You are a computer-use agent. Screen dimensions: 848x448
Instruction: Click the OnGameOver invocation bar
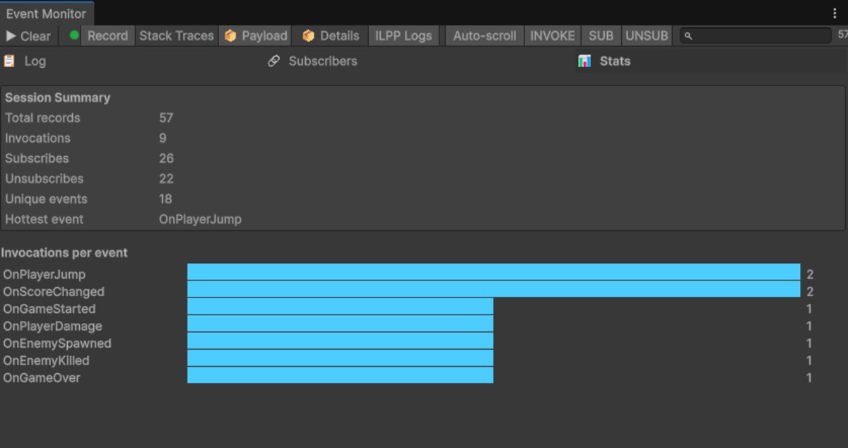point(340,375)
